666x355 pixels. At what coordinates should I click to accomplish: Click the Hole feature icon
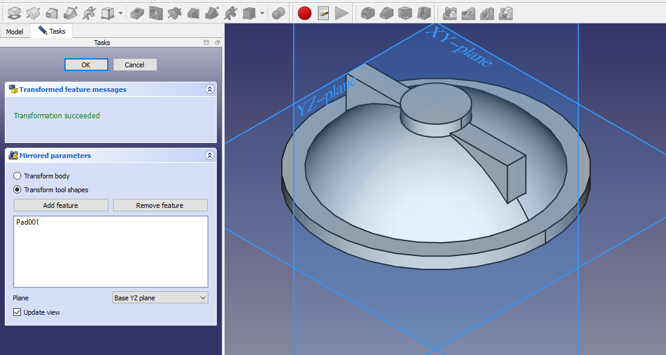coord(156,13)
